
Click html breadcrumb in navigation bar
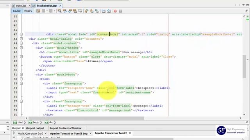pos(18,122)
